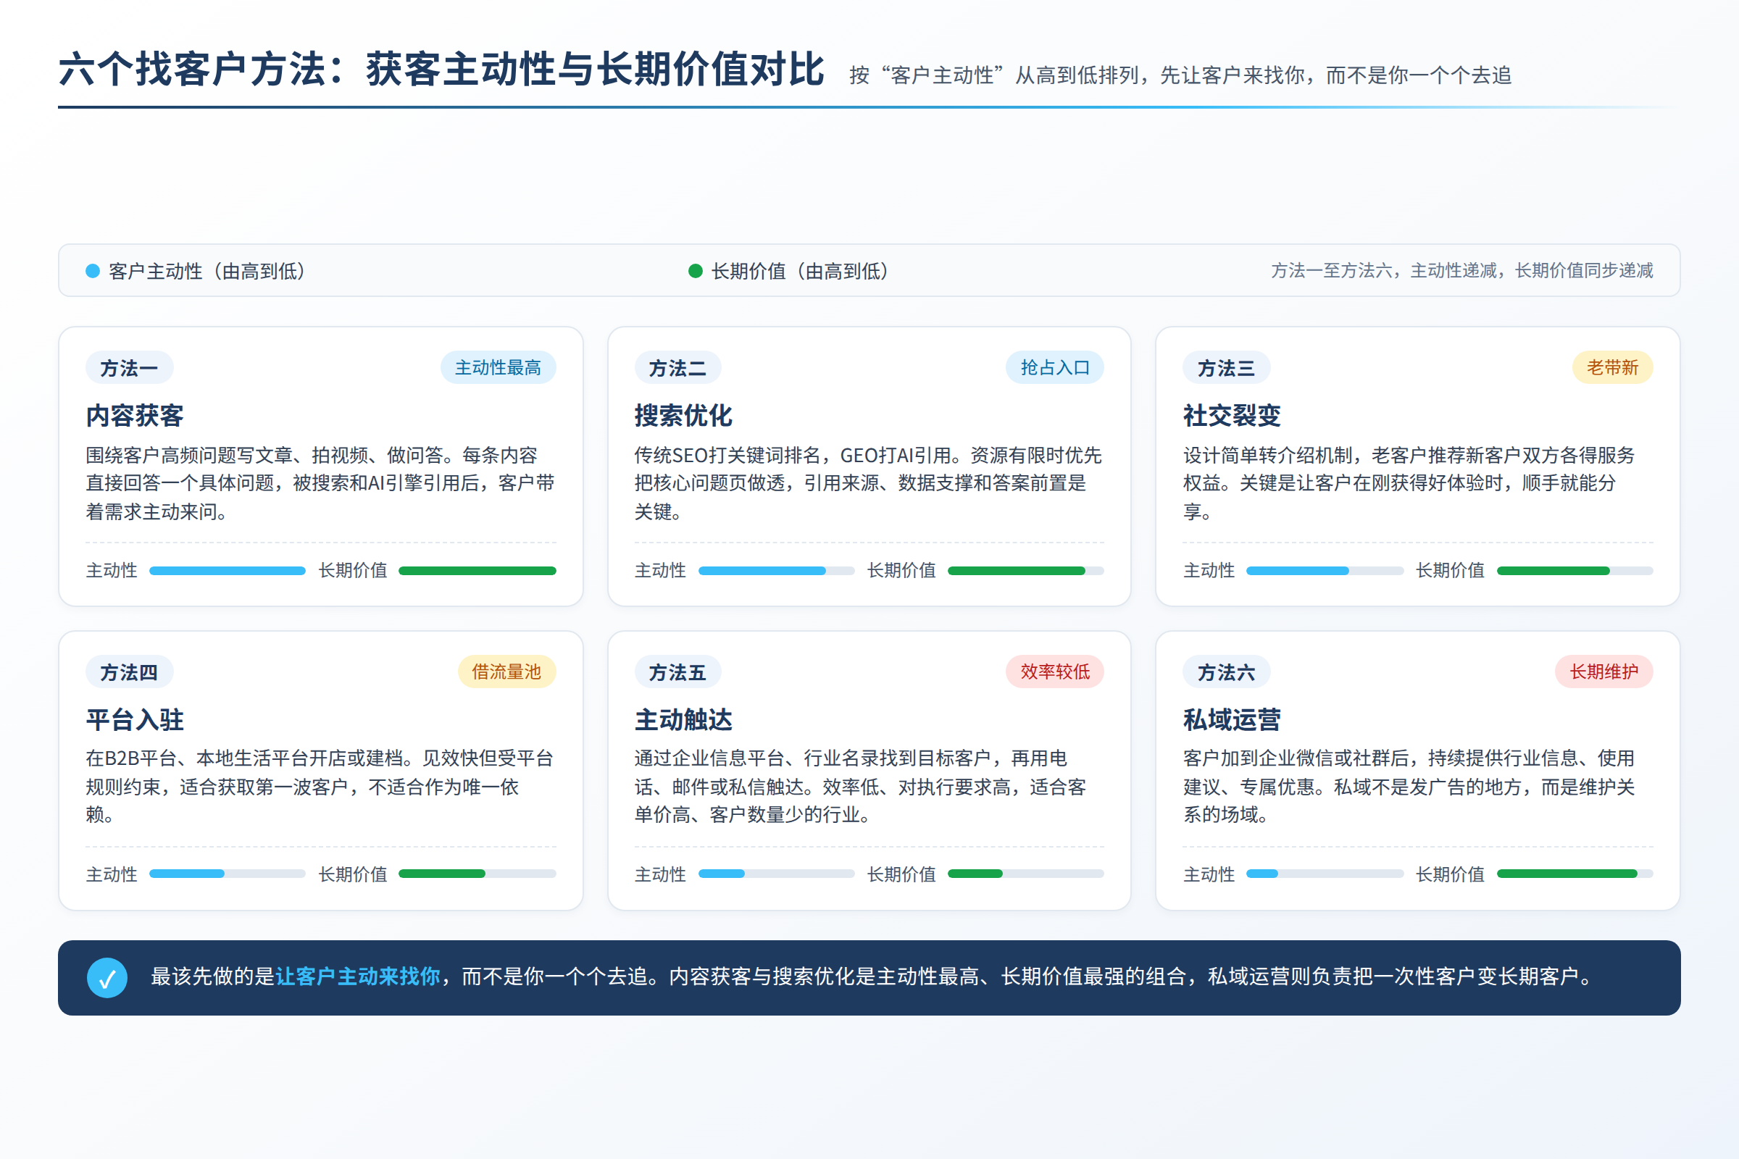Click the 借流量池 tag

point(507,672)
